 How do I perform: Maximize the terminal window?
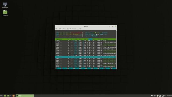(113, 26)
